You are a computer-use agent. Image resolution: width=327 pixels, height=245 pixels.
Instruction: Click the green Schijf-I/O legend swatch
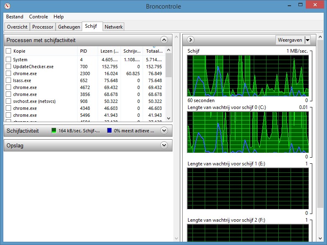pyautogui.click(x=54, y=131)
